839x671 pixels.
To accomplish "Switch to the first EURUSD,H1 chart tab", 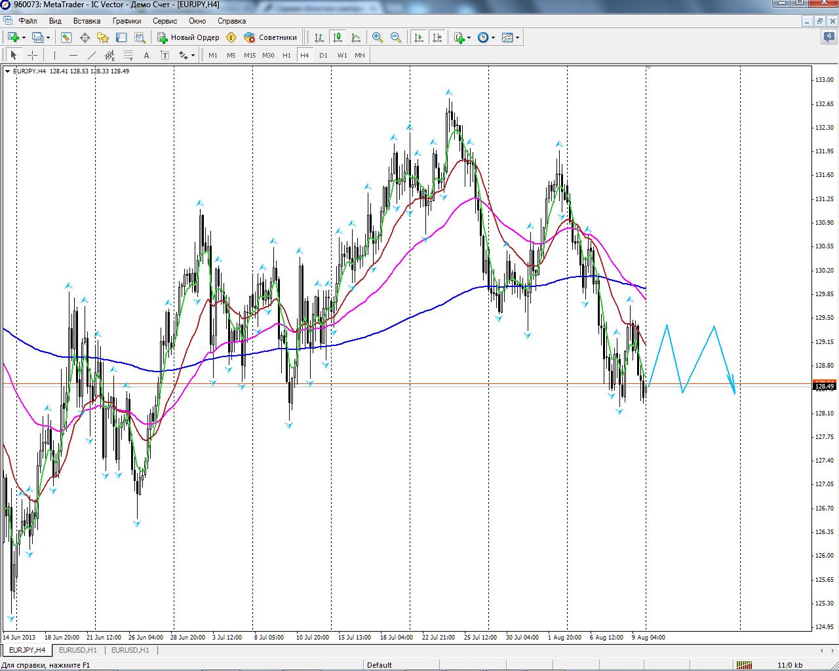I will 77,650.
